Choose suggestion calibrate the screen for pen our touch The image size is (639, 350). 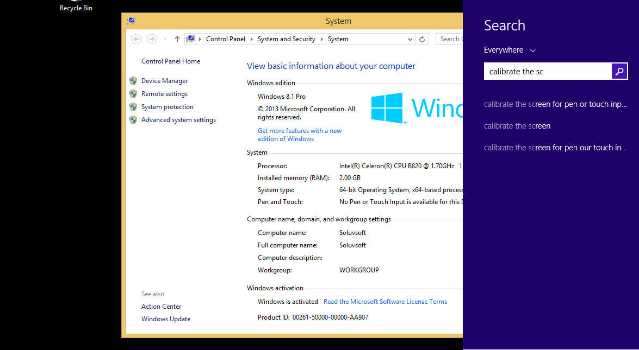(555, 148)
